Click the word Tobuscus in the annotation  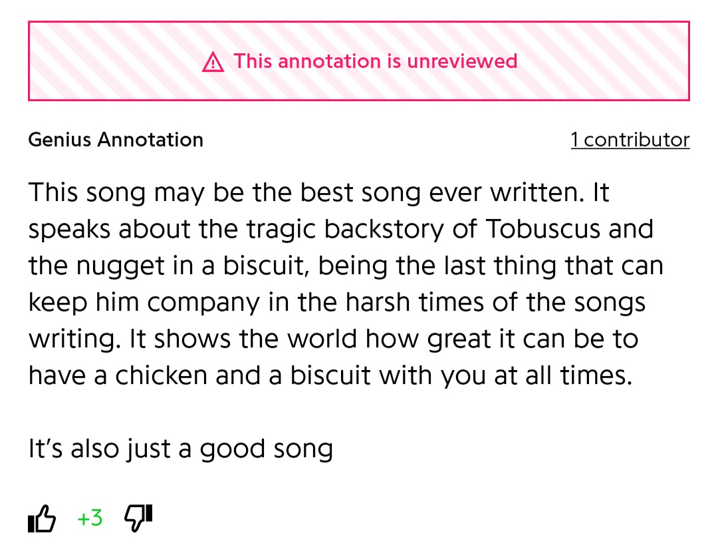[542, 229]
